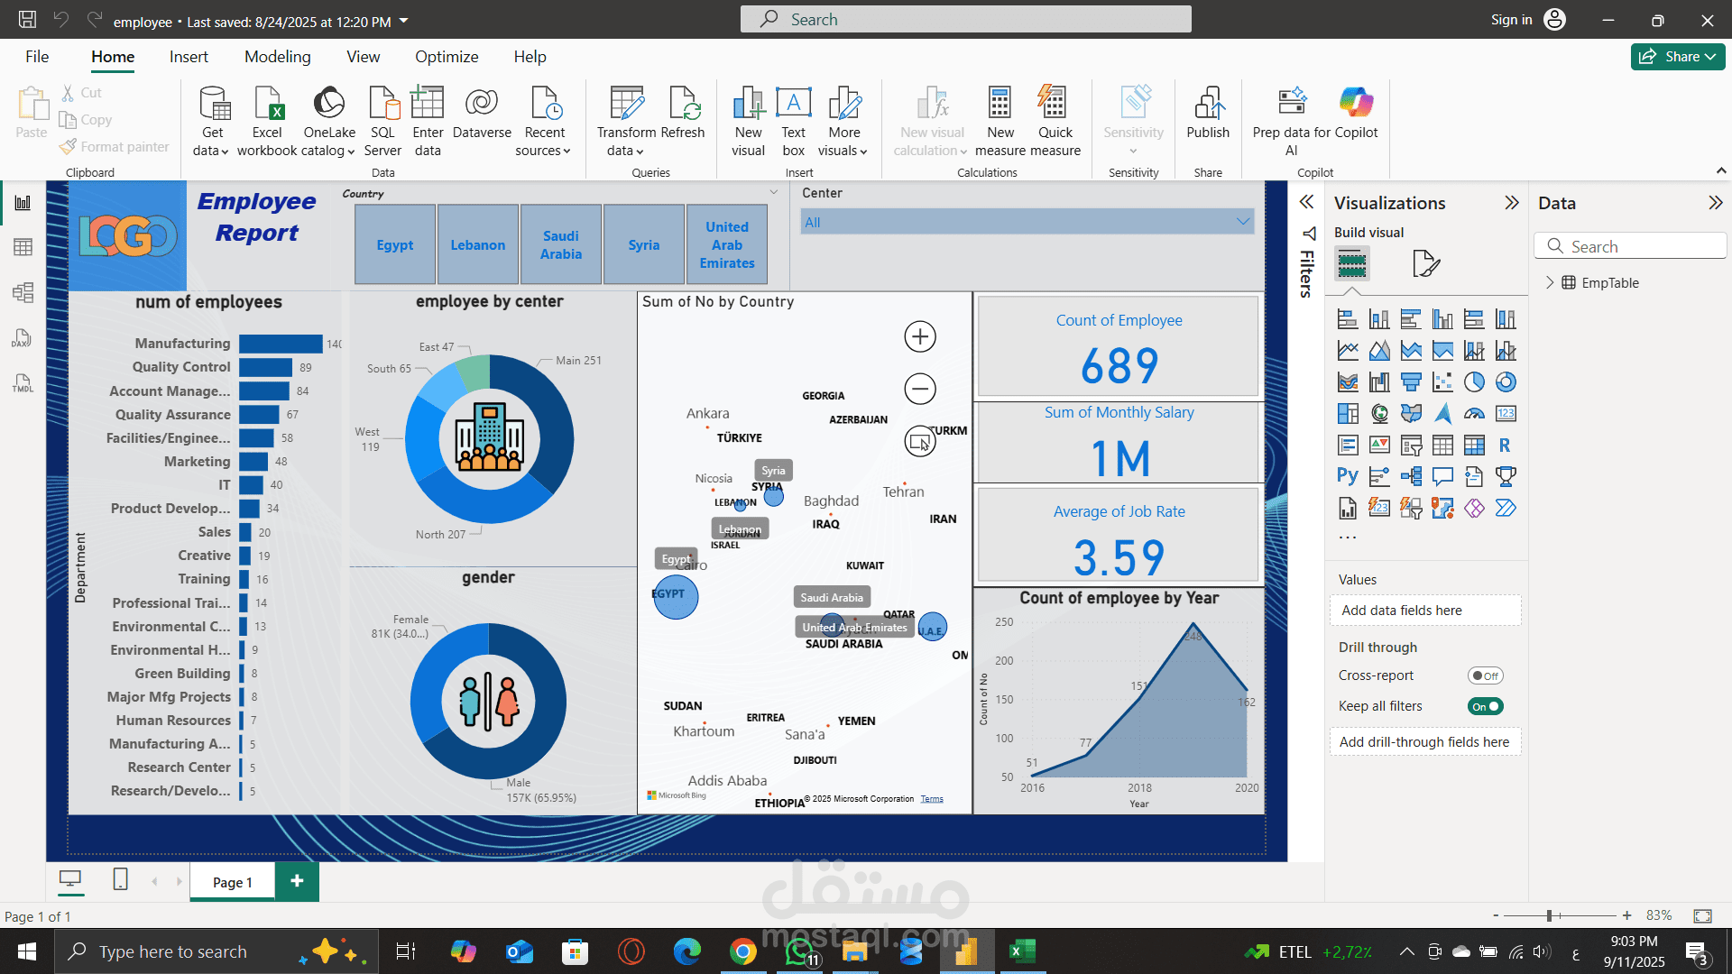Viewport: 1732px width, 974px height.
Task: Adjust the zoom slider in status bar
Action: (x=1548, y=915)
